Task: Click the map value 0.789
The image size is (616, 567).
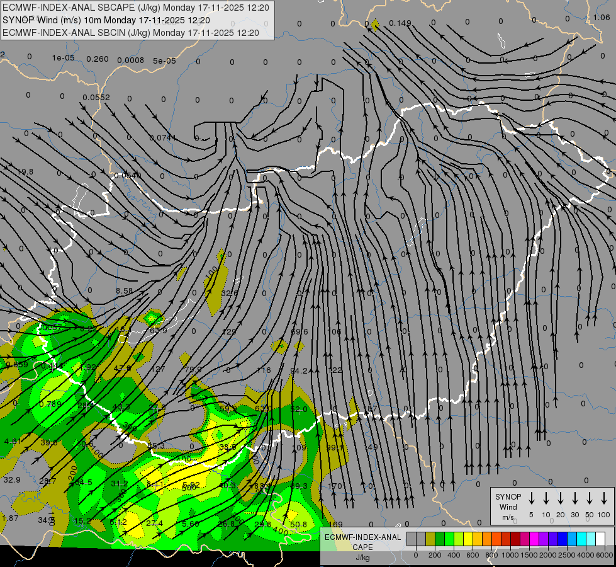Action: pos(50,404)
